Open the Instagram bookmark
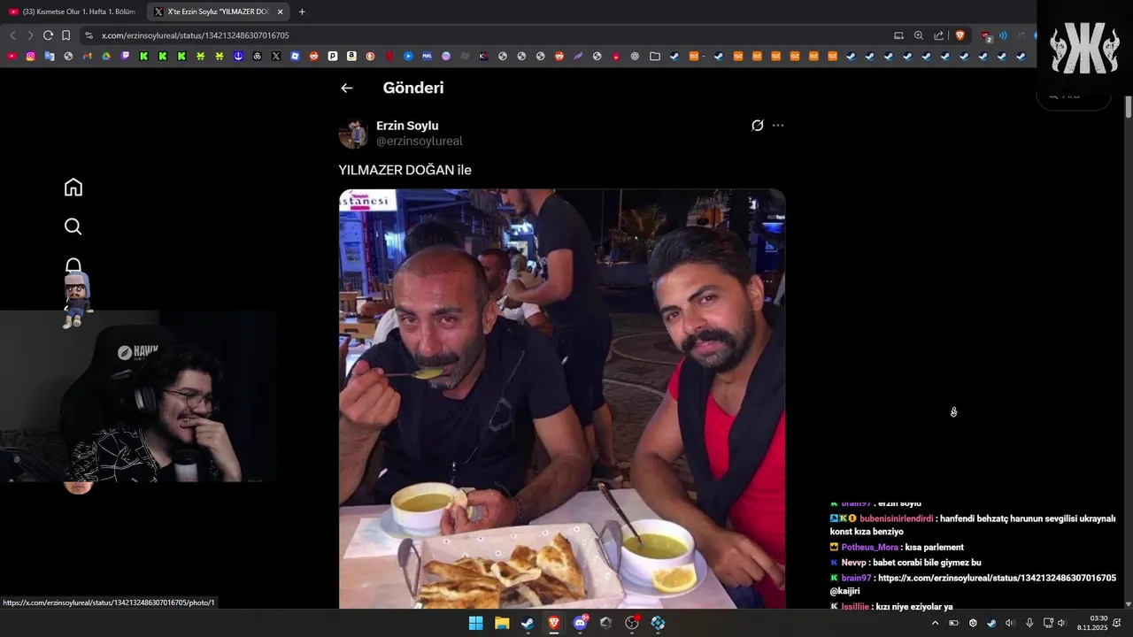Image resolution: width=1133 pixels, height=637 pixels. [x=30, y=56]
